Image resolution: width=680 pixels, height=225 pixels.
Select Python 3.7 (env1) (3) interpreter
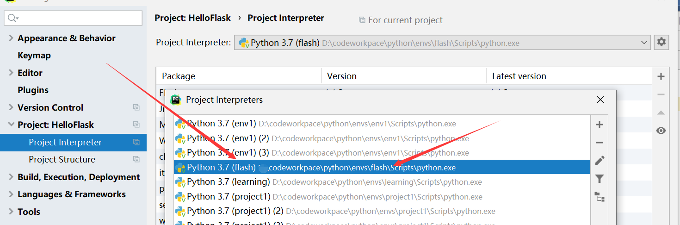point(382,152)
